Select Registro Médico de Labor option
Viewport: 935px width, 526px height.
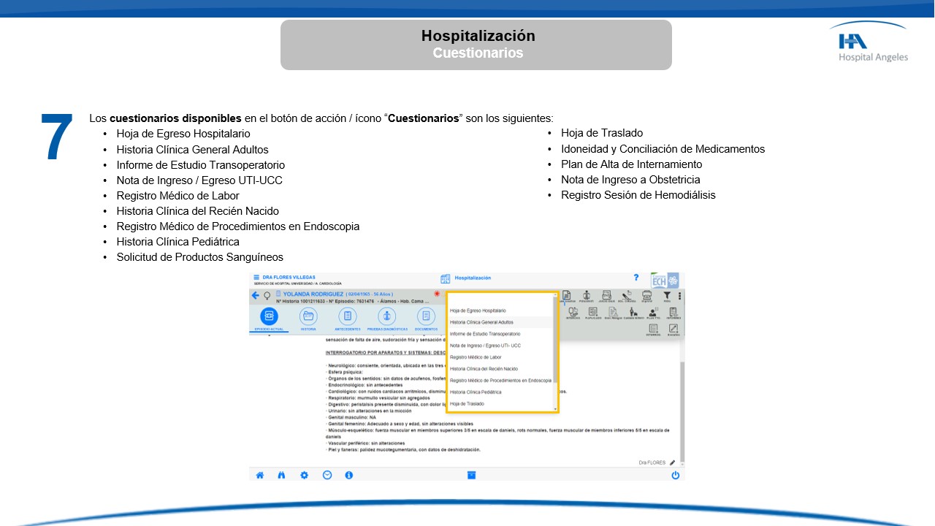point(476,357)
